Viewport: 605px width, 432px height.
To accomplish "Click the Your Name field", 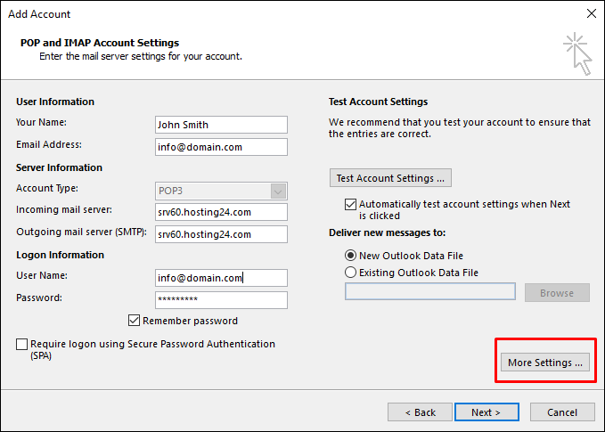I will [220, 125].
